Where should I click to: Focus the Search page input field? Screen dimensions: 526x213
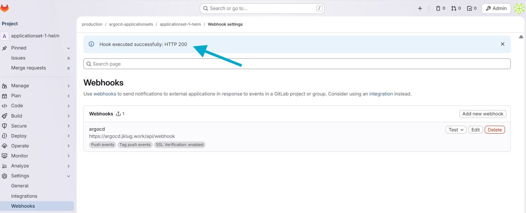coord(297,64)
